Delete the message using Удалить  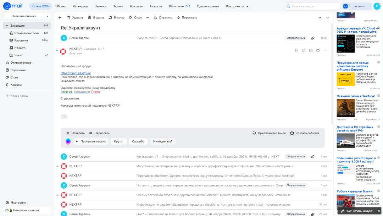75,18
